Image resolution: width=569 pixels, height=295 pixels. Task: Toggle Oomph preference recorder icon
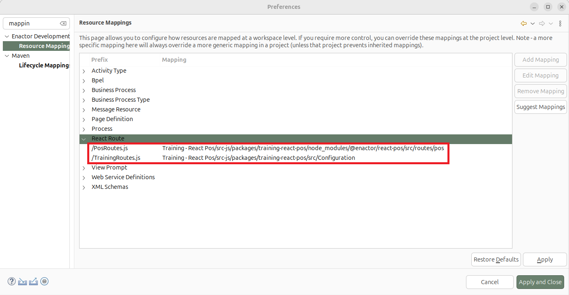44,281
